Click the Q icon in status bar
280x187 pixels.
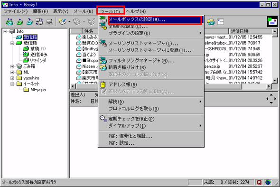[x=259, y=182]
